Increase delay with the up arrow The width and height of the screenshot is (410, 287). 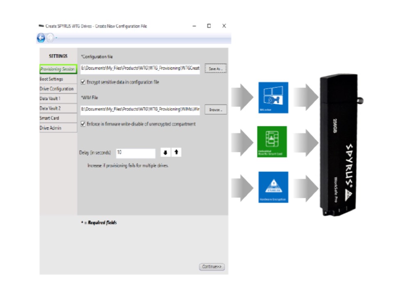176,153
